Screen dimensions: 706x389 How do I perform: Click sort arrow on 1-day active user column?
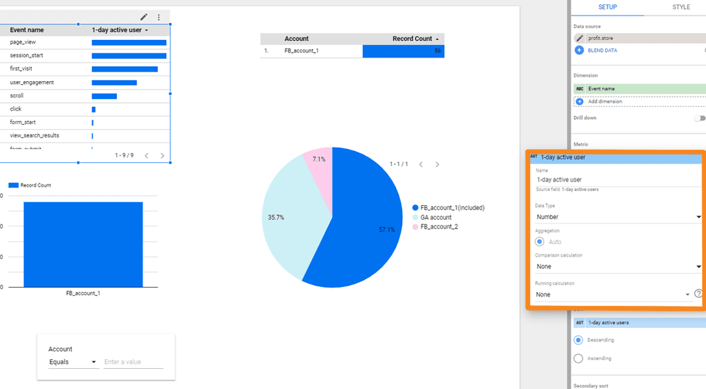[x=146, y=30]
